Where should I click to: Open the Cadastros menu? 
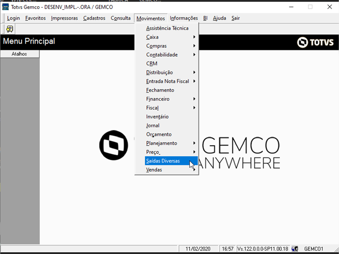pos(94,18)
